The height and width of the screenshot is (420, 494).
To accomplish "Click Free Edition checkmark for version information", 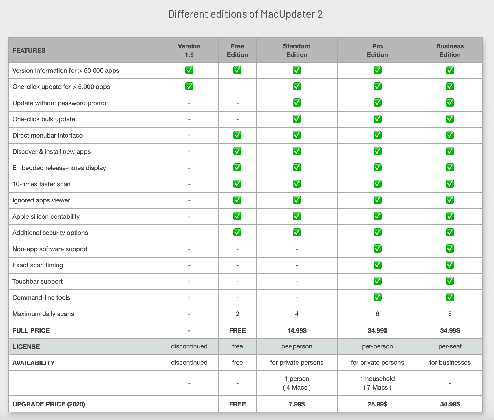I will pyautogui.click(x=237, y=70).
